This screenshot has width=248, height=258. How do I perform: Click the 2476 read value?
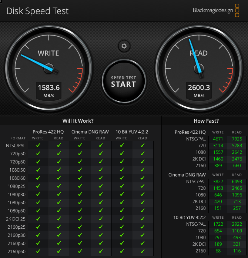pos(237,159)
